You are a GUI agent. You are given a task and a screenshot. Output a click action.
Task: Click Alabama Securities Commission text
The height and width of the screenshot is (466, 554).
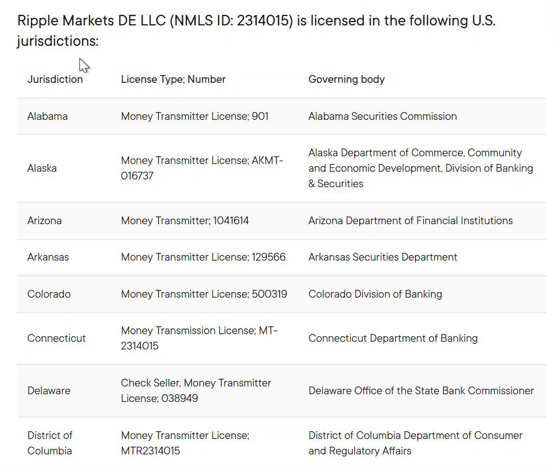click(x=382, y=116)
